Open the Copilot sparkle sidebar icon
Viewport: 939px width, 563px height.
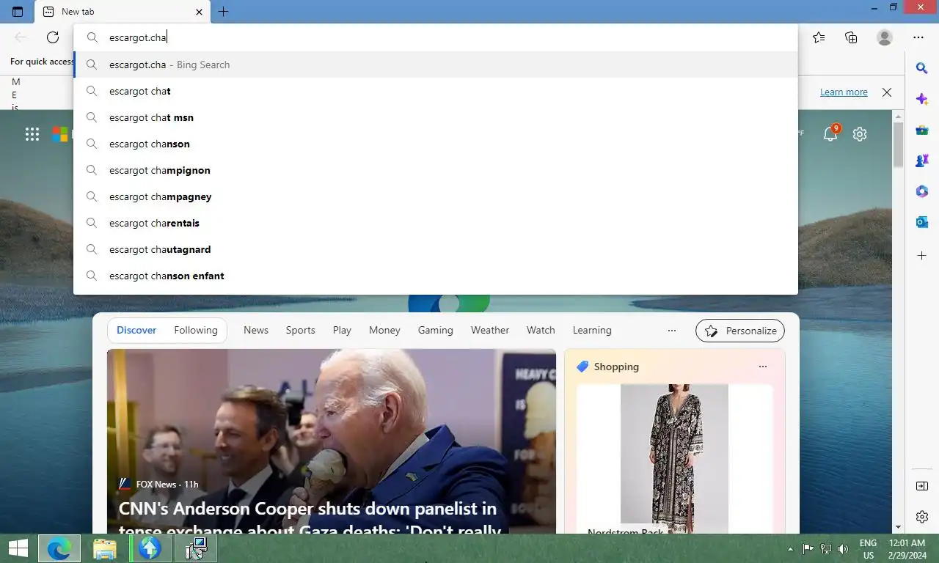(922, 99)
